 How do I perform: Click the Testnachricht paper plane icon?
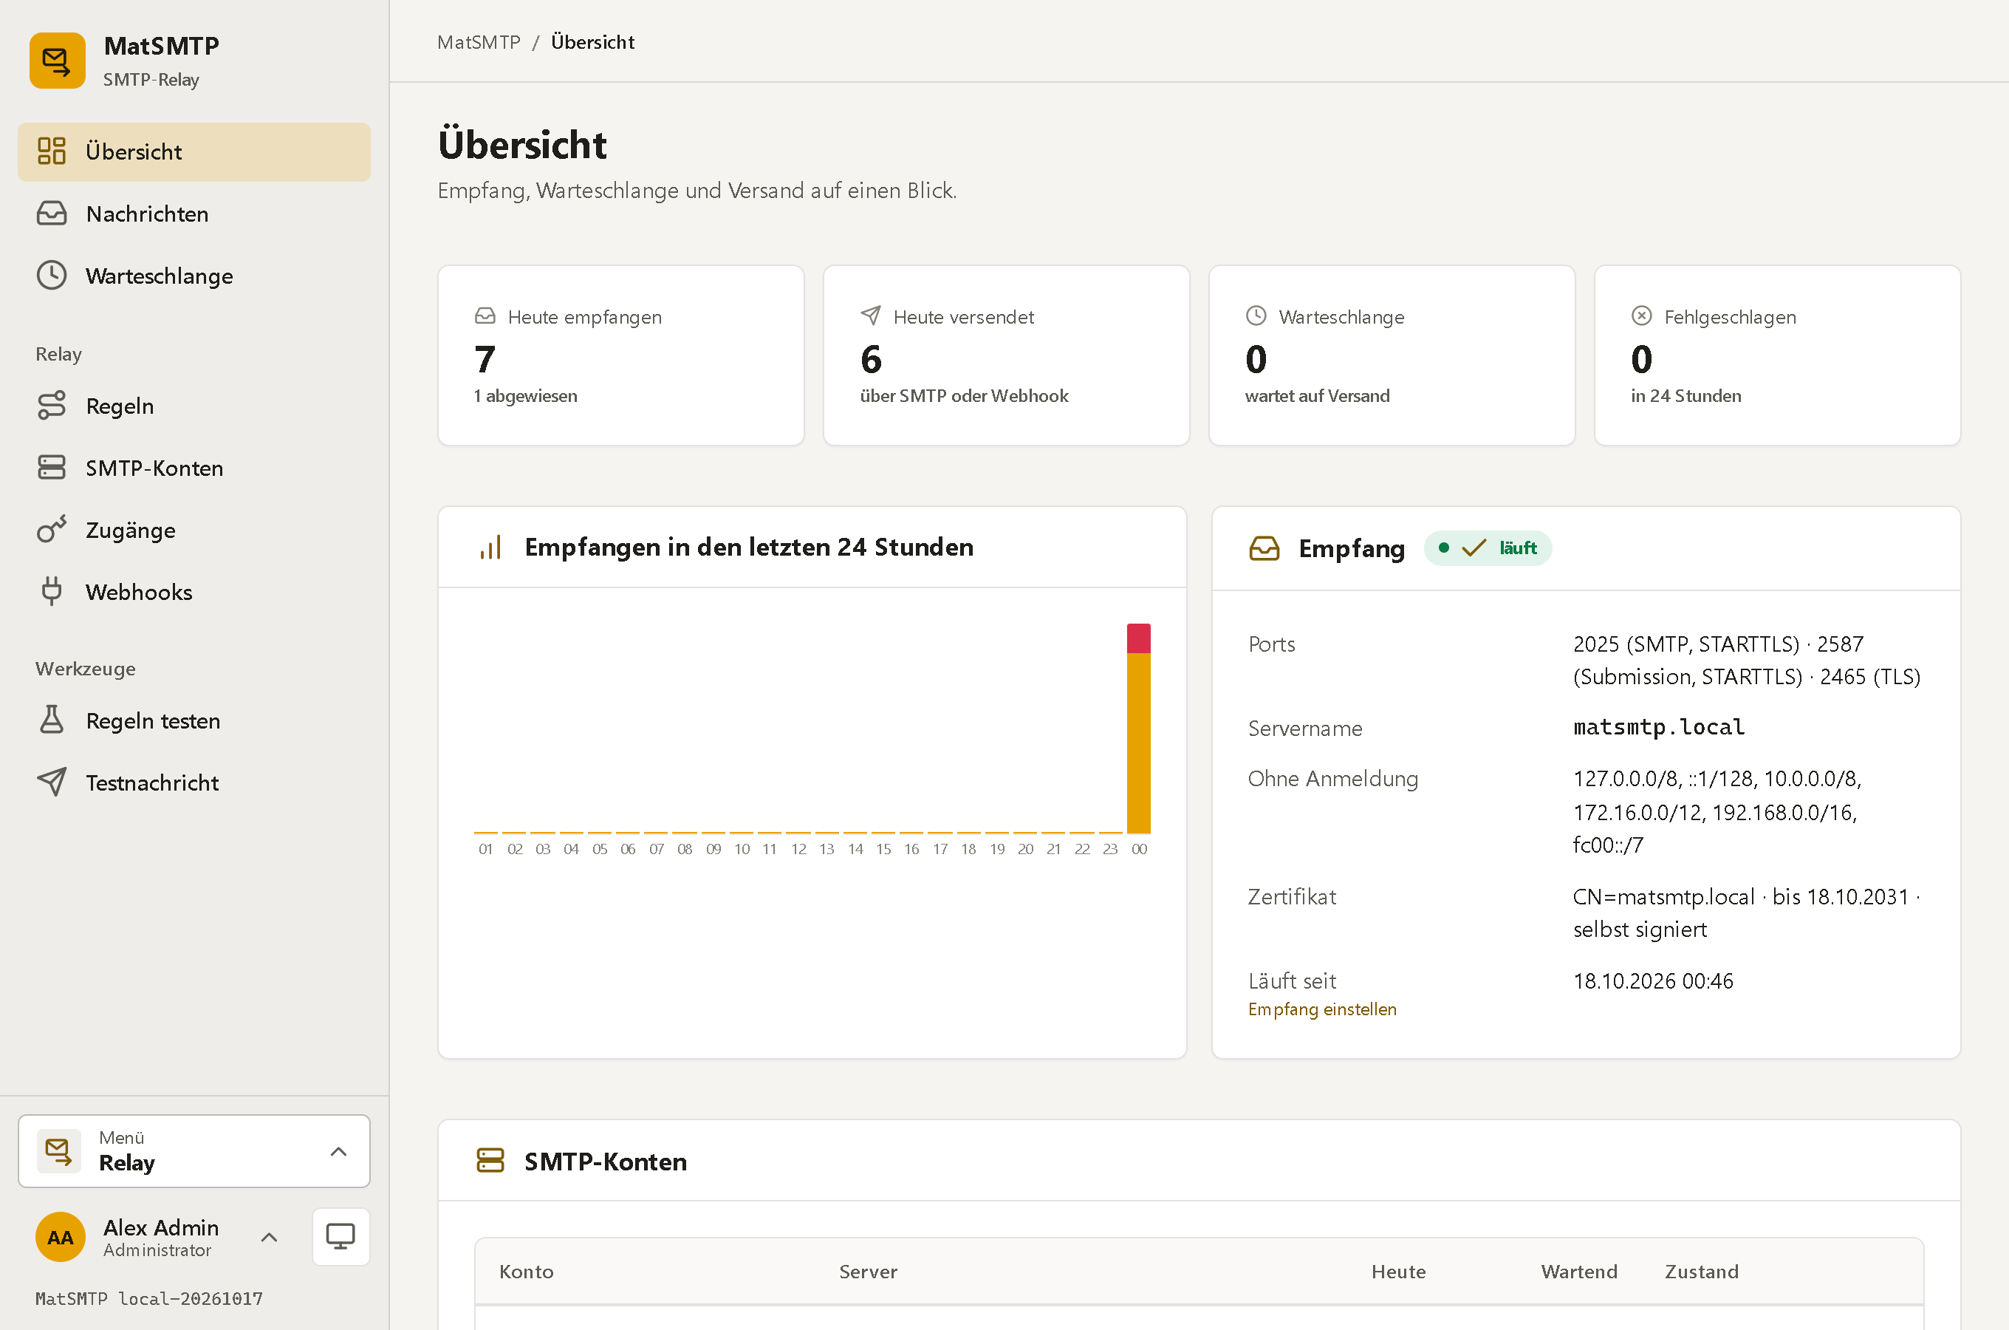[52, 782]
